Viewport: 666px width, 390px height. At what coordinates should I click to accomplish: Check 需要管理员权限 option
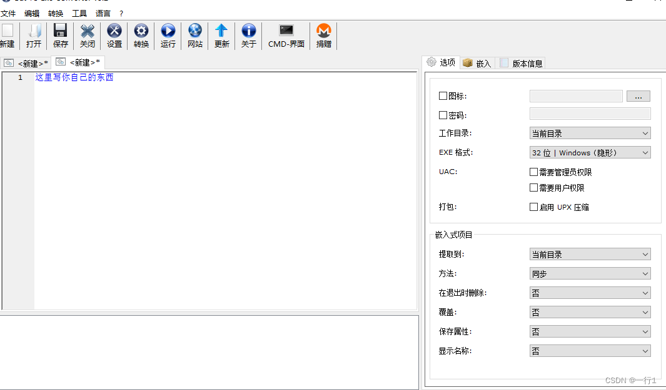[534, 172]
